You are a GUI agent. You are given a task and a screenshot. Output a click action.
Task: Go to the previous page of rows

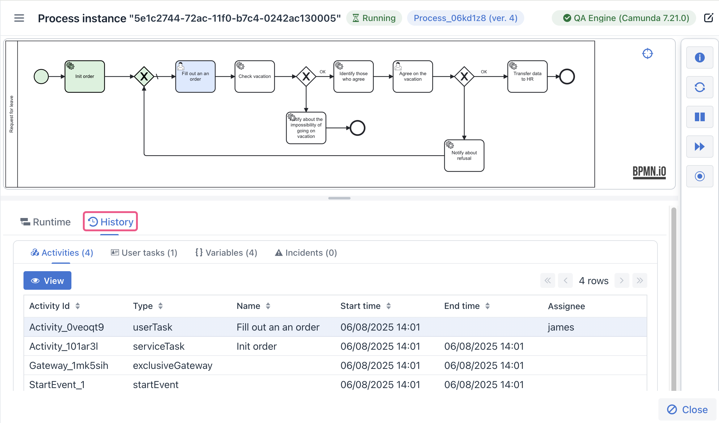click(x=566, y=280)
